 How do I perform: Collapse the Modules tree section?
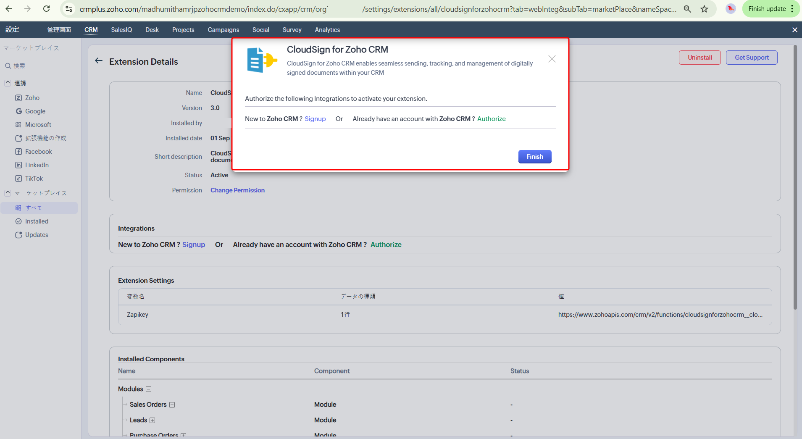pyautogui.click(x=149, y=389)
